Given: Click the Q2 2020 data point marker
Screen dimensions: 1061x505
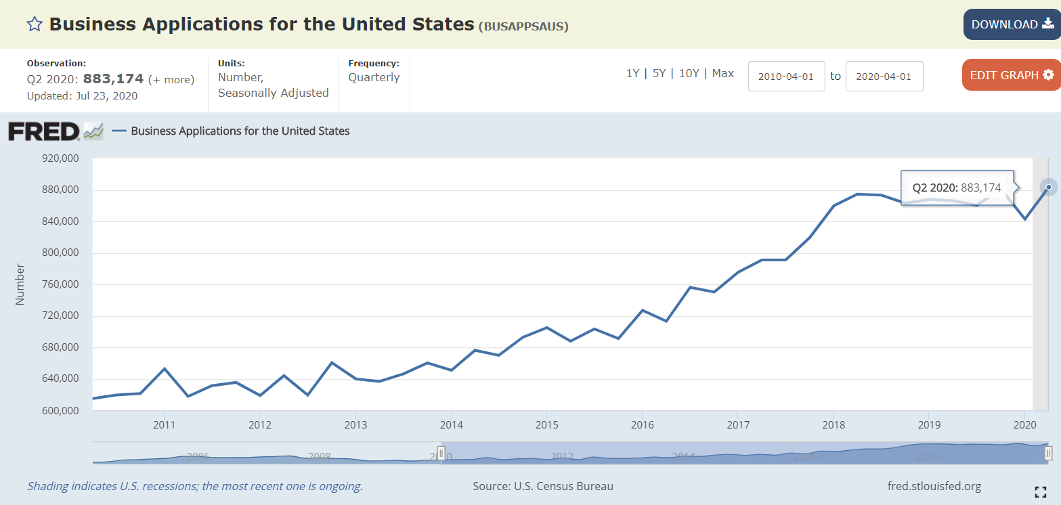Looking at the screenshot, I should [1048, 187].
